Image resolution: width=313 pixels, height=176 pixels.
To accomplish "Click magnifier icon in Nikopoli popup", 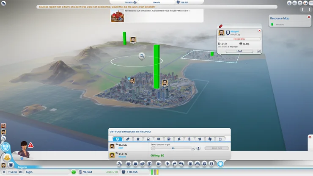I will (x=259, y=51).
